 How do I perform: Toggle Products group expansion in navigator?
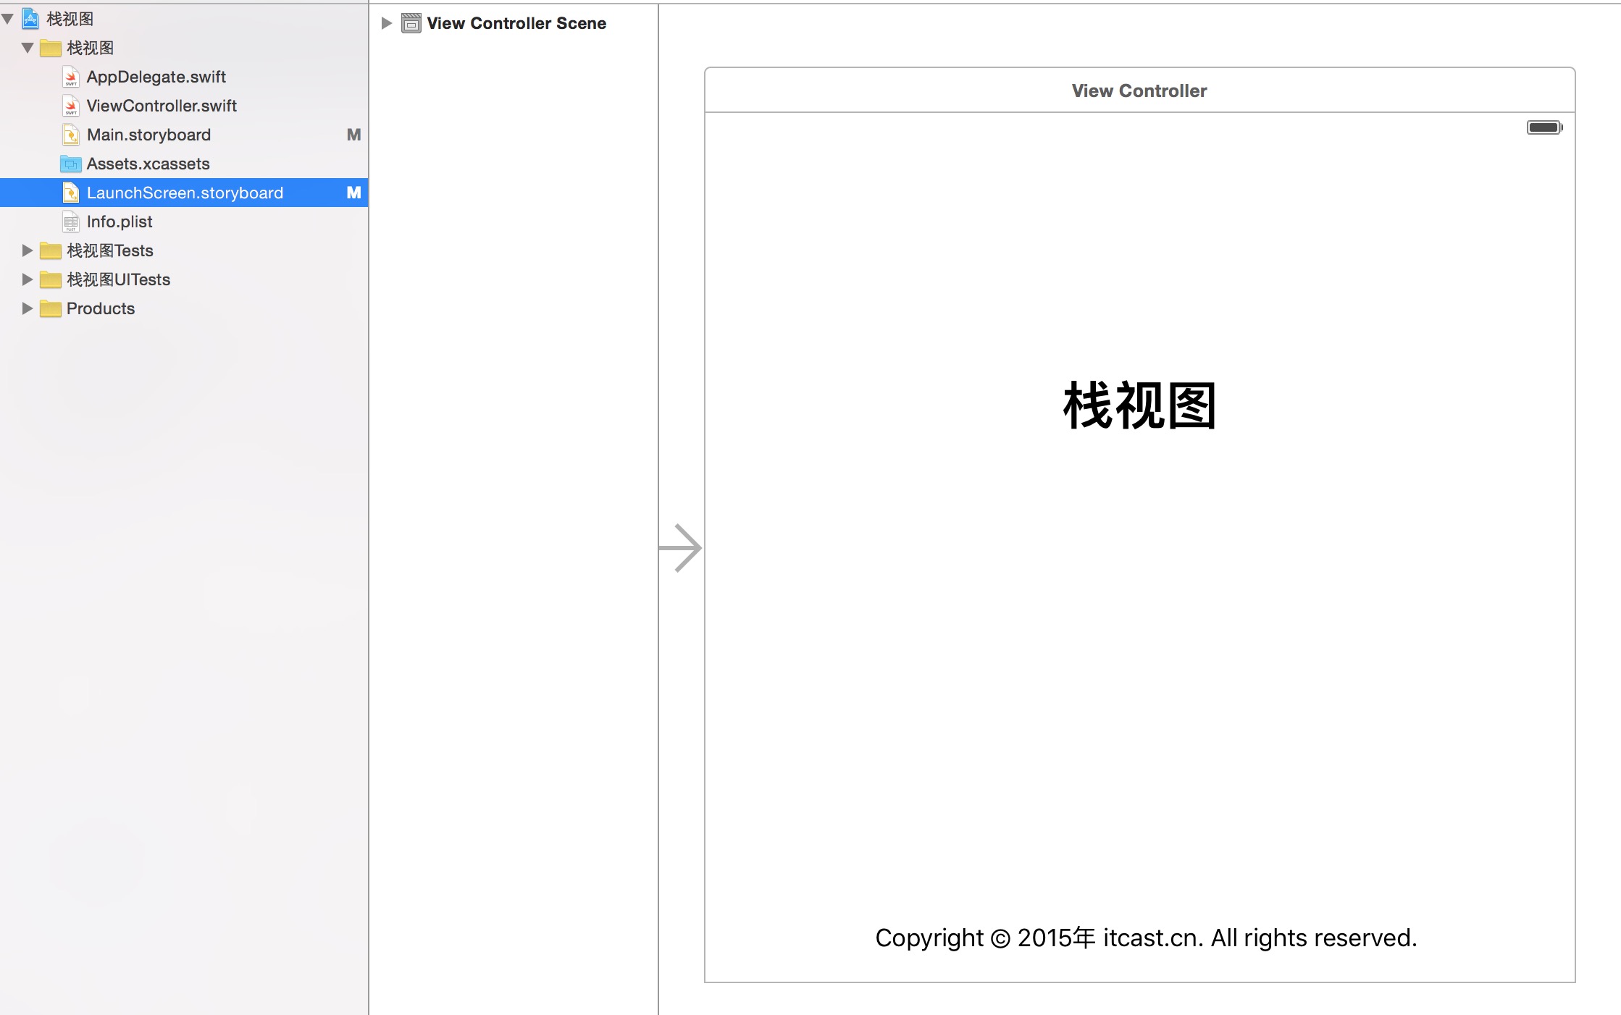(x=26, y=308)
